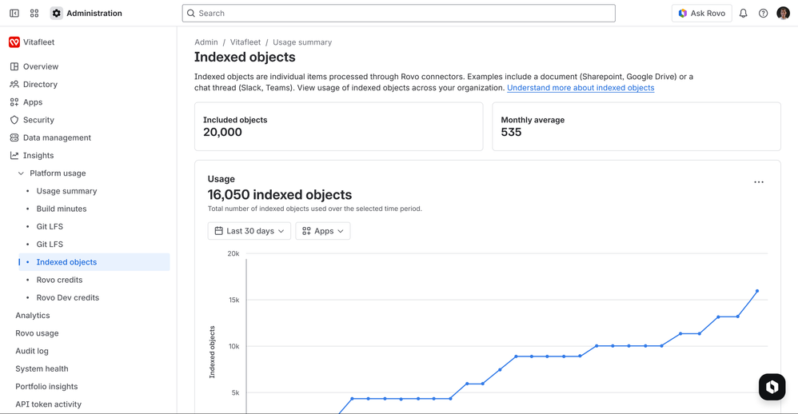The height and width of the screenshot is (414, 798).
Task: Open the Apps filter dropdown
Action: (x=323, y=231)
